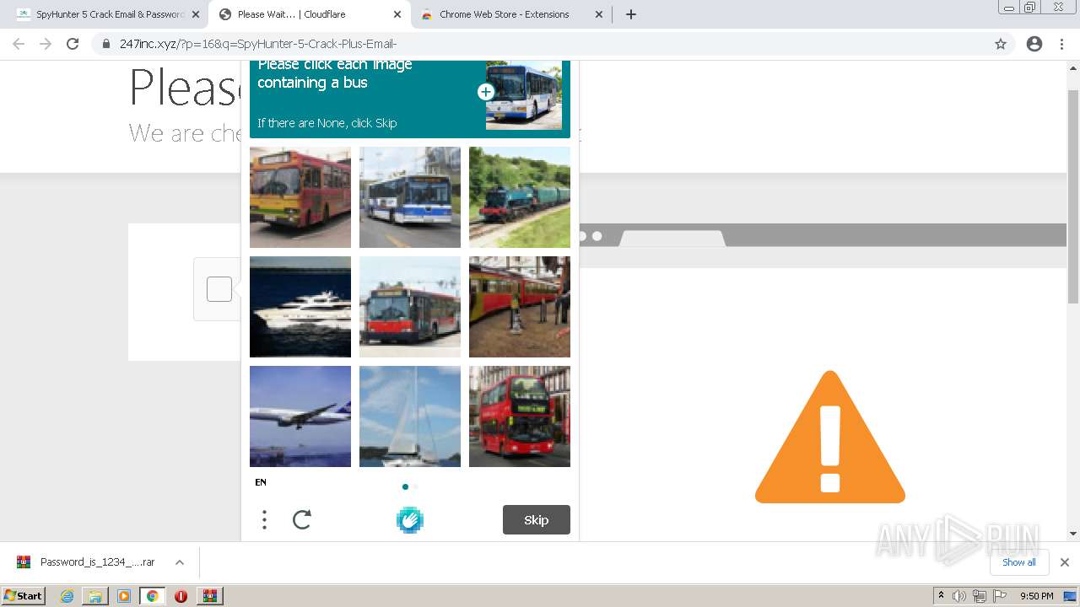Screen dimensions: 1080x607
Task: Select the white yacht image
Action: (300, 307)
